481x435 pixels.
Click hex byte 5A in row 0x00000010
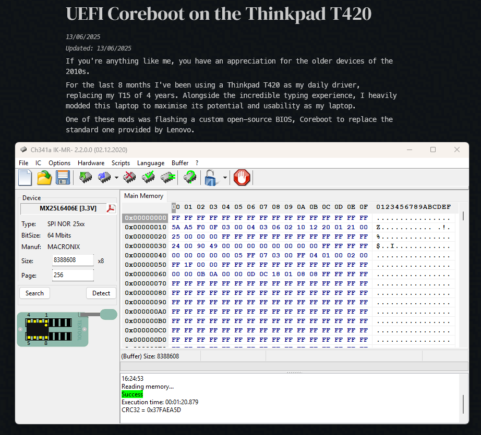176,227
